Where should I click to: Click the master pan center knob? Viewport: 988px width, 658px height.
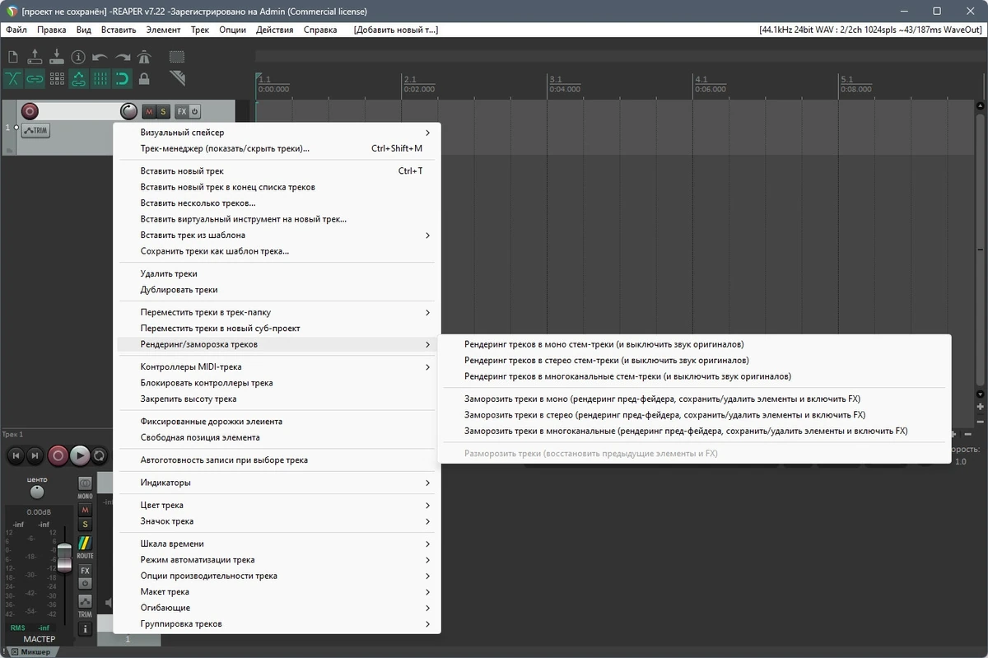pyautogui.click(x=37, y=492)
